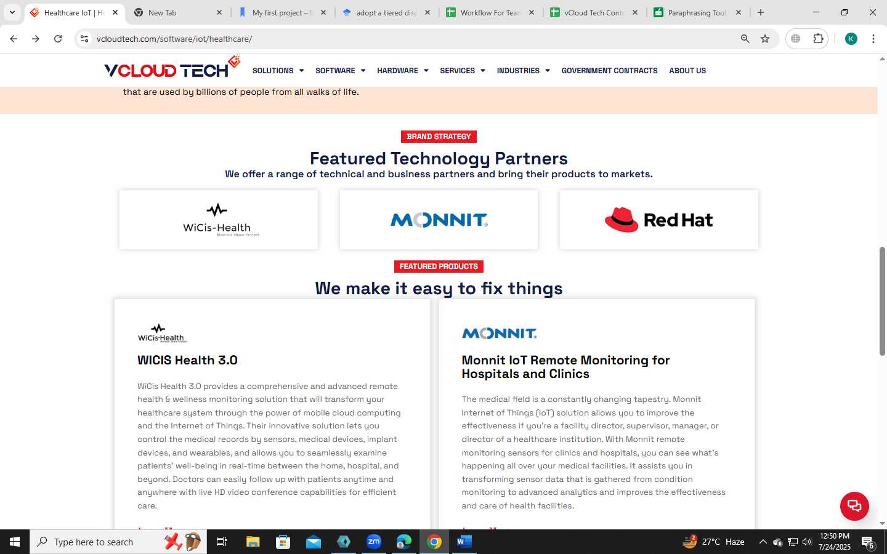
Task: Click Monnit IoT Remote Monitoring product title
Action: pyautogui.click(x=565, y=367)
